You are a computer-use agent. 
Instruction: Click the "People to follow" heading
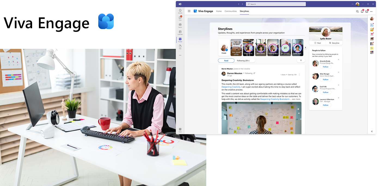(x=319, y=51)
